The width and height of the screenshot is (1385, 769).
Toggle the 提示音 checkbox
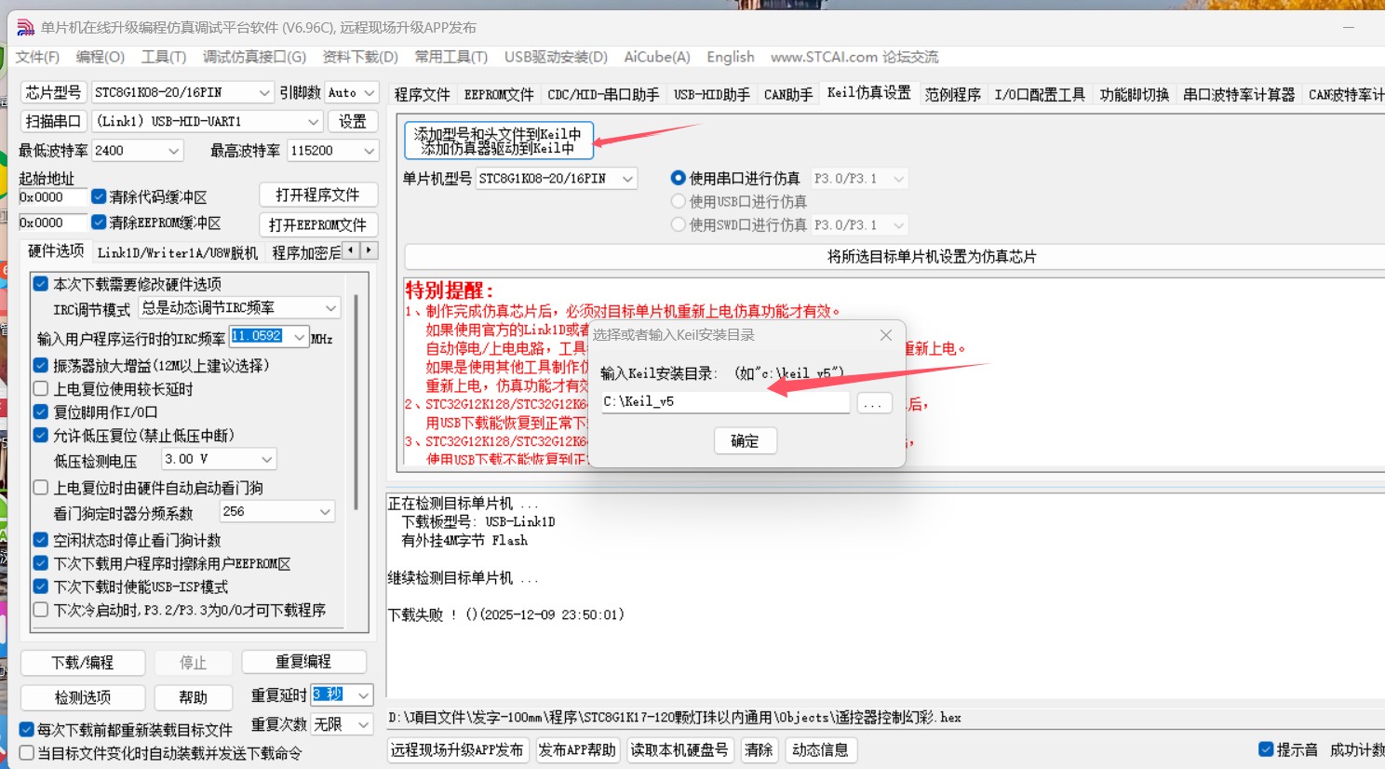tap(1267, 749)
